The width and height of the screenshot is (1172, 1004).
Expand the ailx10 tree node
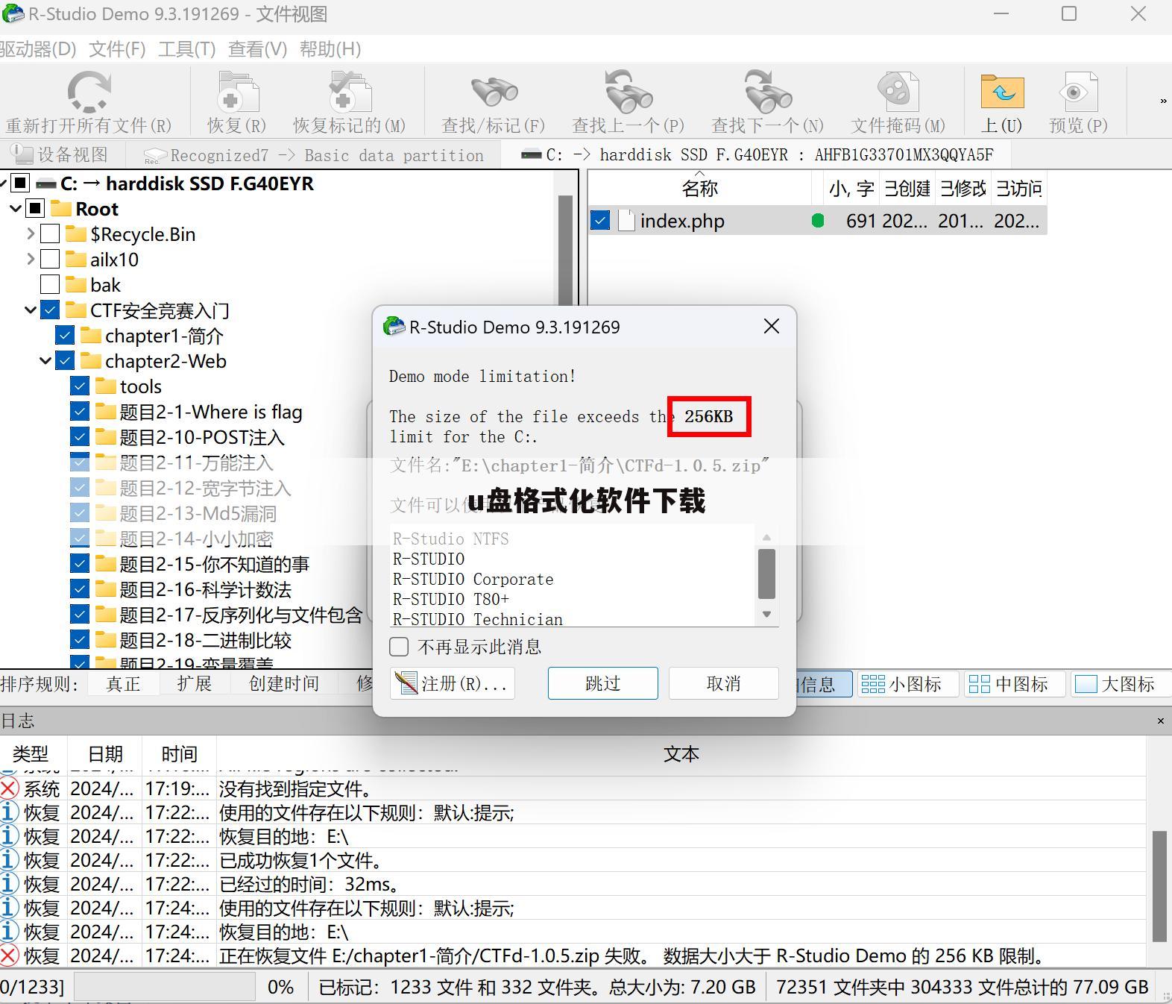tap(31, 260)
